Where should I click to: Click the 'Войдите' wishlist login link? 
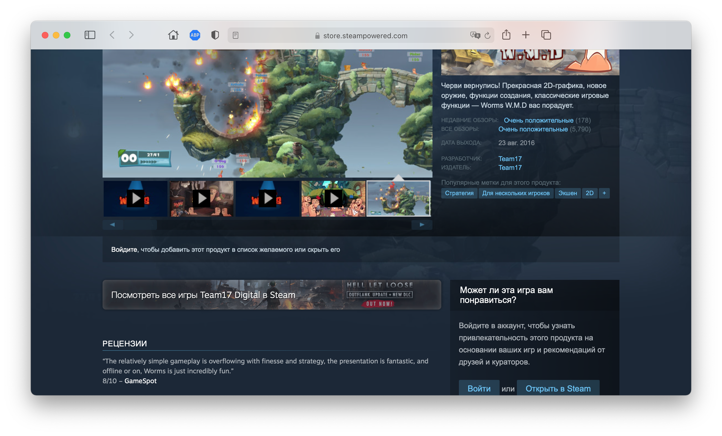[x=124, y=250]
